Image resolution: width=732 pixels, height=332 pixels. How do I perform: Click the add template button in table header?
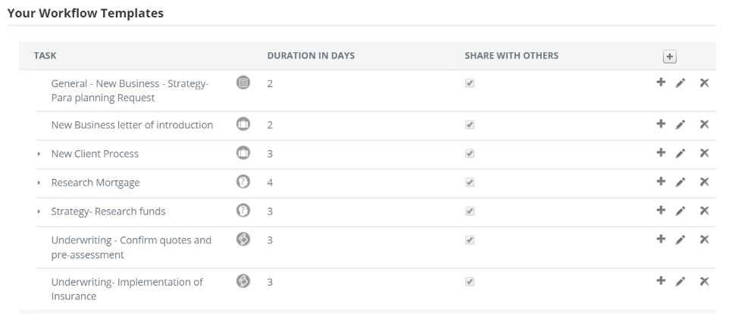pos(669,57)
